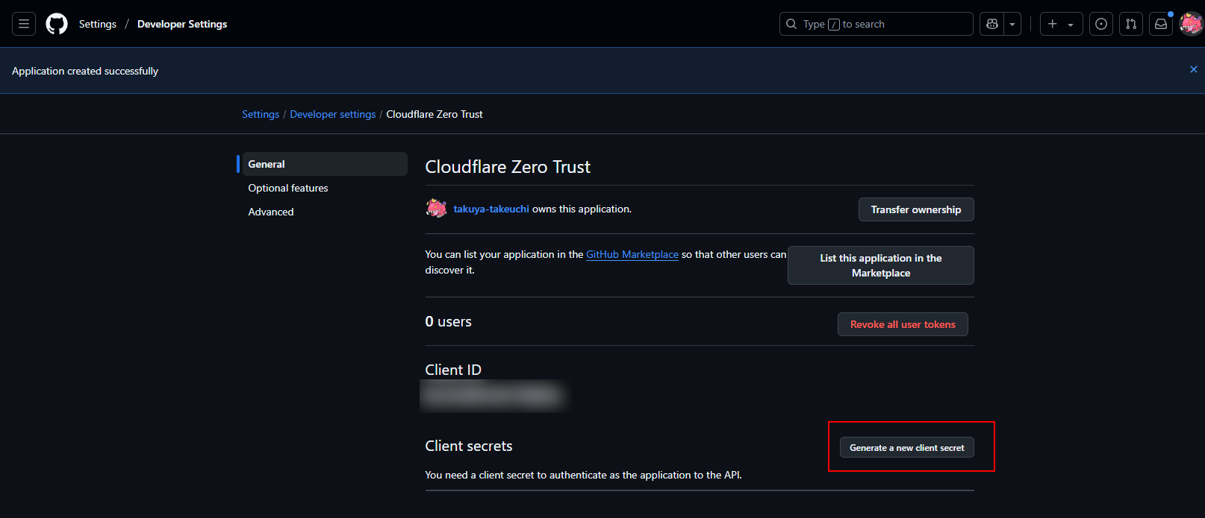Screen dimensions: 1205x518
Task: Click the Cloudflare Zero Trust breadcrumb text
Action: (x=435, y=114)
